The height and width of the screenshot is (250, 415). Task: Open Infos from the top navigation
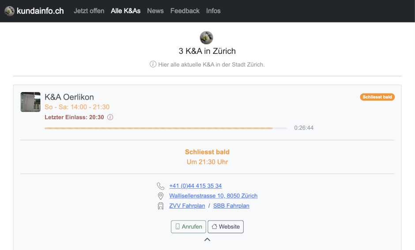213,11
